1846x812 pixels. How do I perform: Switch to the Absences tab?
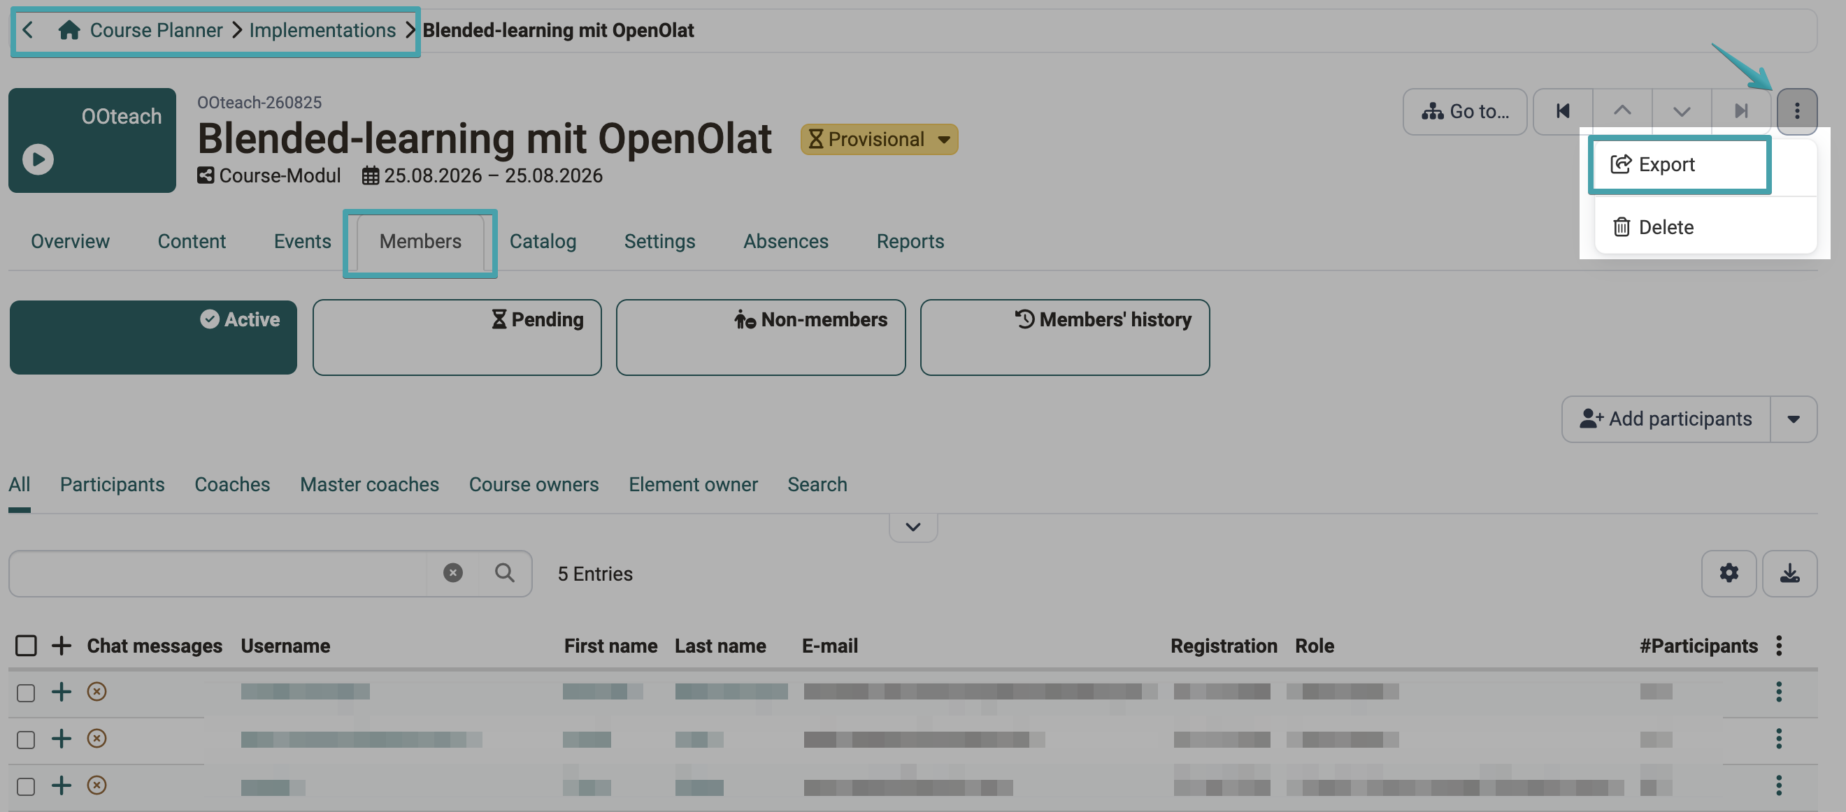(785, 241)
